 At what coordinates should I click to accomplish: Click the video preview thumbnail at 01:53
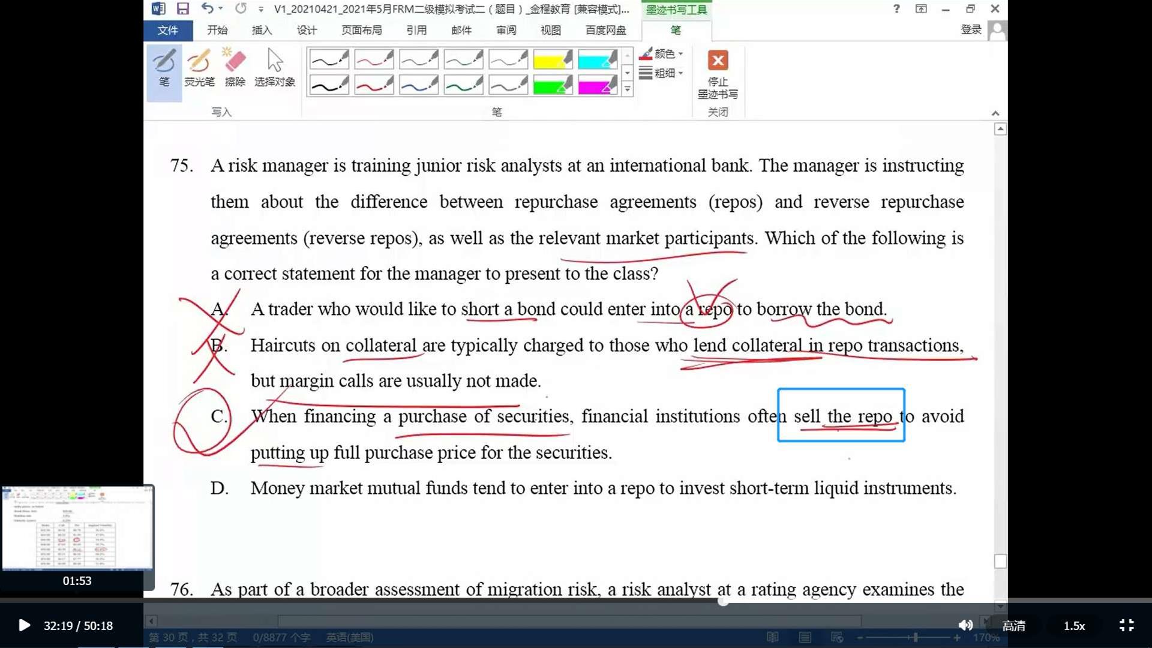click(77, 529)
